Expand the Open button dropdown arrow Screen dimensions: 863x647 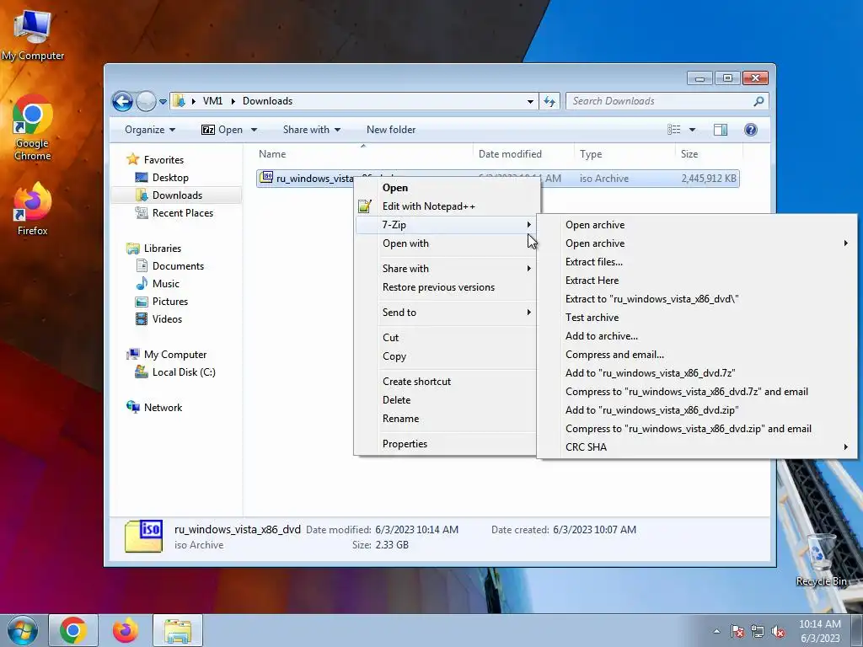(x=254, y=130)
